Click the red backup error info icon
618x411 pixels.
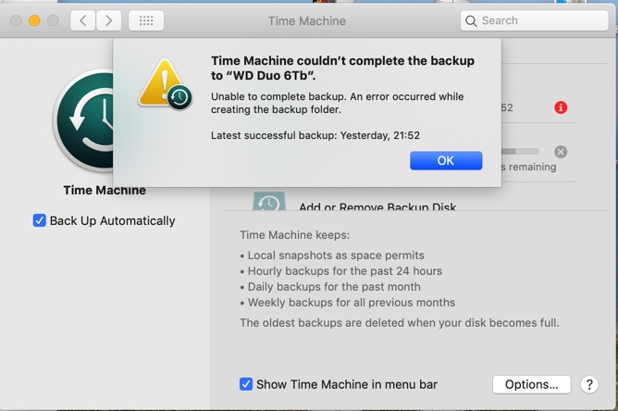pos(561,107)
